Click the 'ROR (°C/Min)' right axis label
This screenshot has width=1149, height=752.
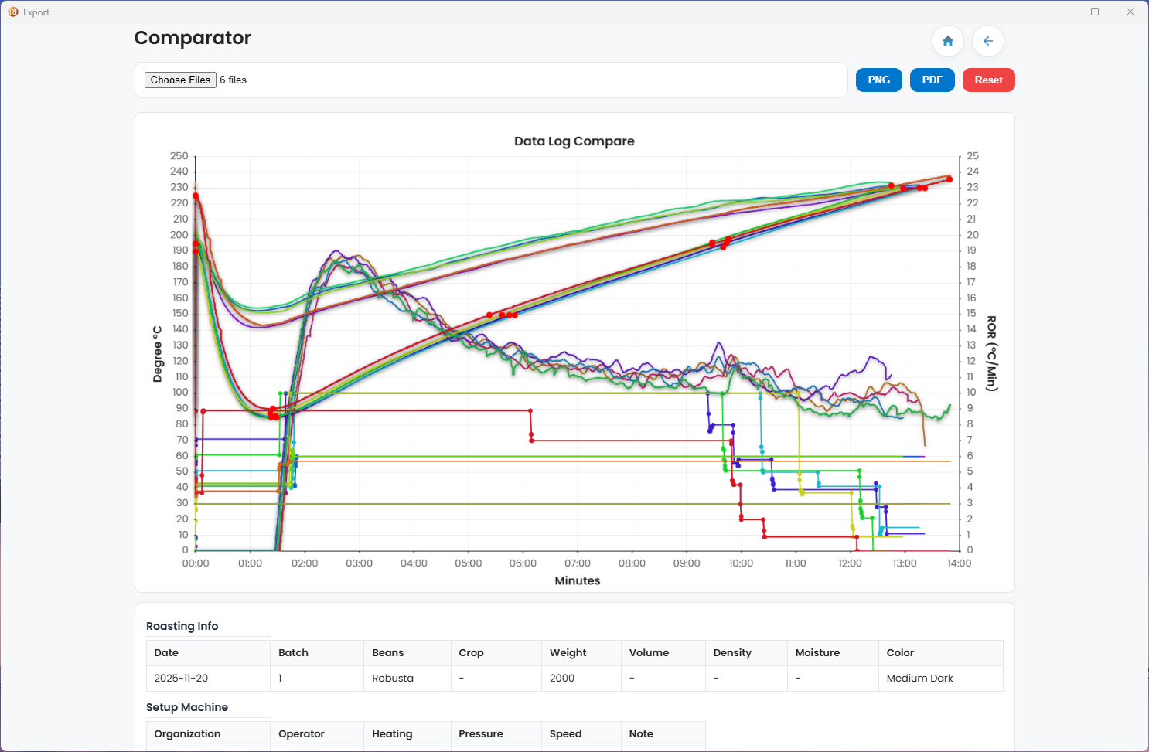[x=991, y=353]
